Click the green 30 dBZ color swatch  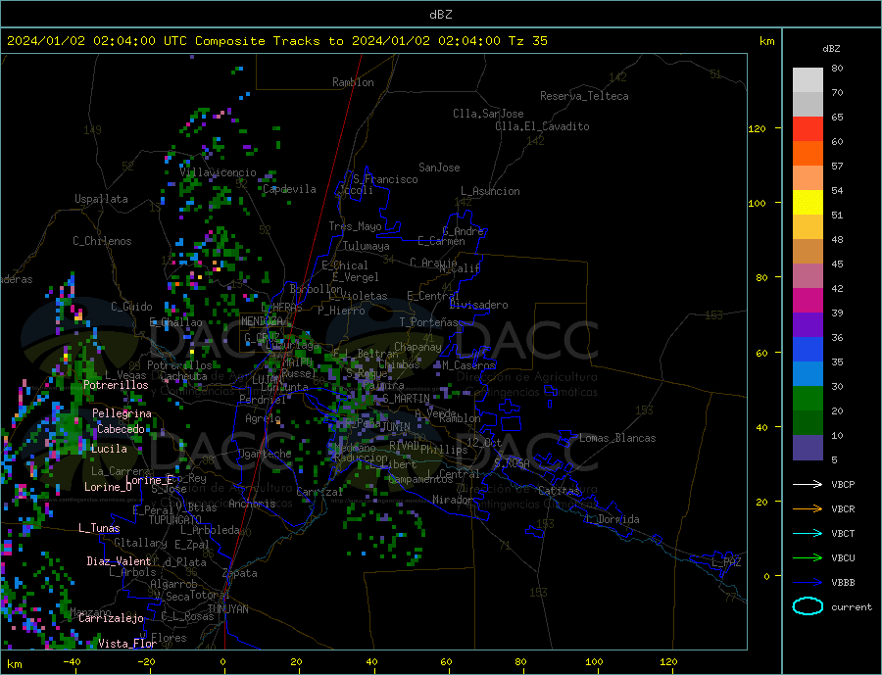(x=808, y=399)
